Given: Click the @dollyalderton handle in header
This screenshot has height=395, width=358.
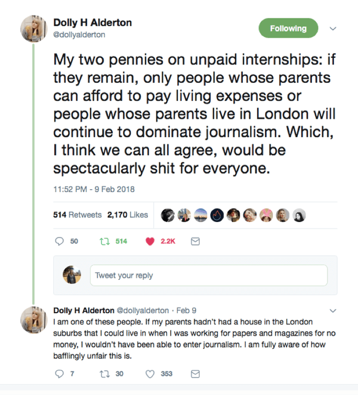Looking at the screenshot, I should coord(78,35).
